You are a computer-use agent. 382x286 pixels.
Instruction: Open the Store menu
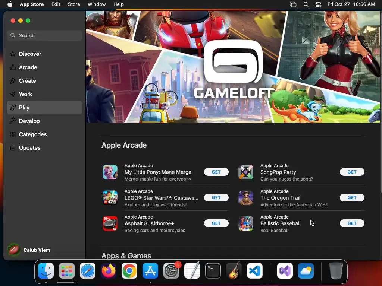[x=74, y=4]
